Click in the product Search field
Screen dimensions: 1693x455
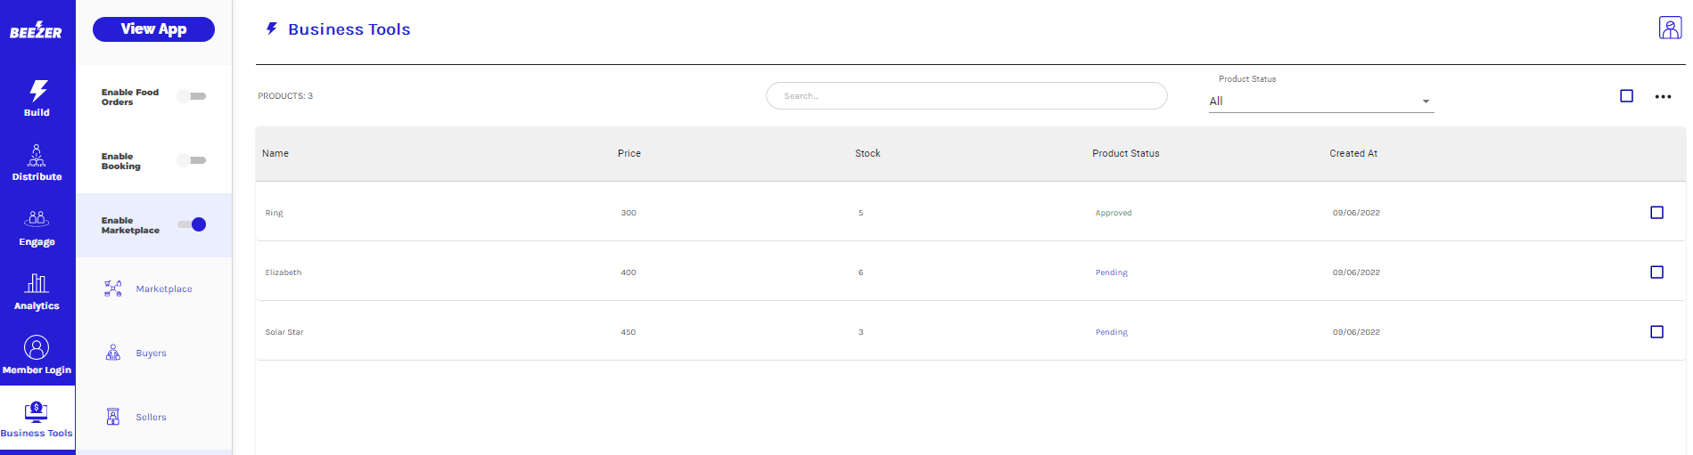point(966,96)
